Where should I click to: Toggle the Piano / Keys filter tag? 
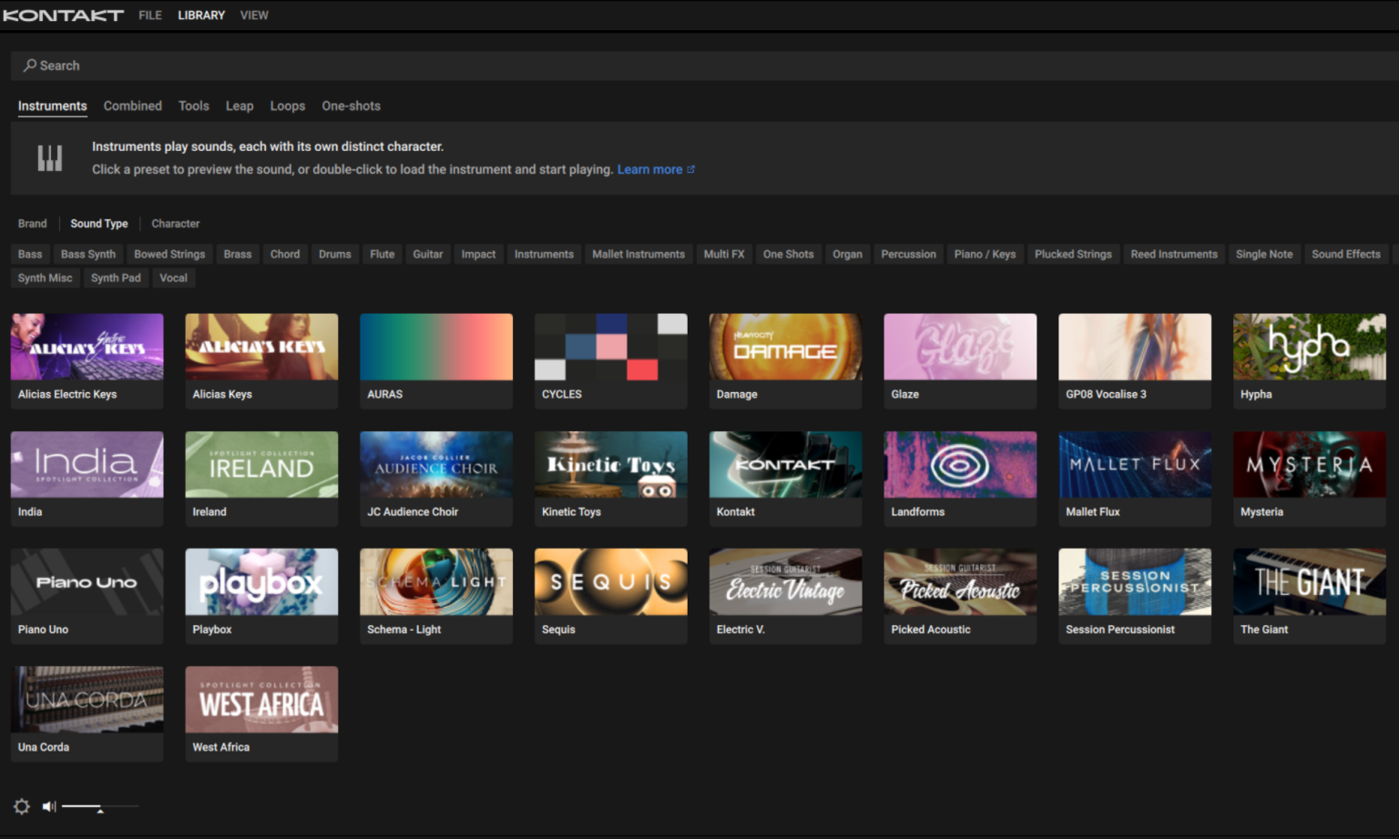[985, 255]
